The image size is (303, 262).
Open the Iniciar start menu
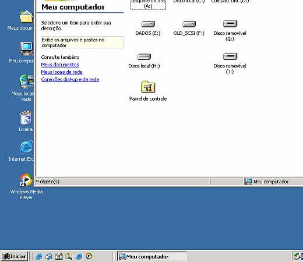tap(14, 257)
